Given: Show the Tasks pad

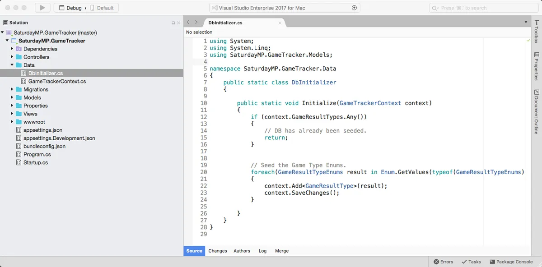Looking at the screenshot, I should tap(471, 262).
